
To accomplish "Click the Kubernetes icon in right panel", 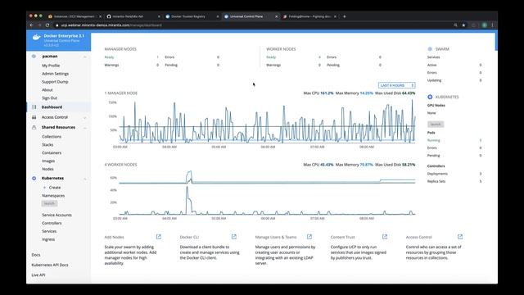I will 430,97.
